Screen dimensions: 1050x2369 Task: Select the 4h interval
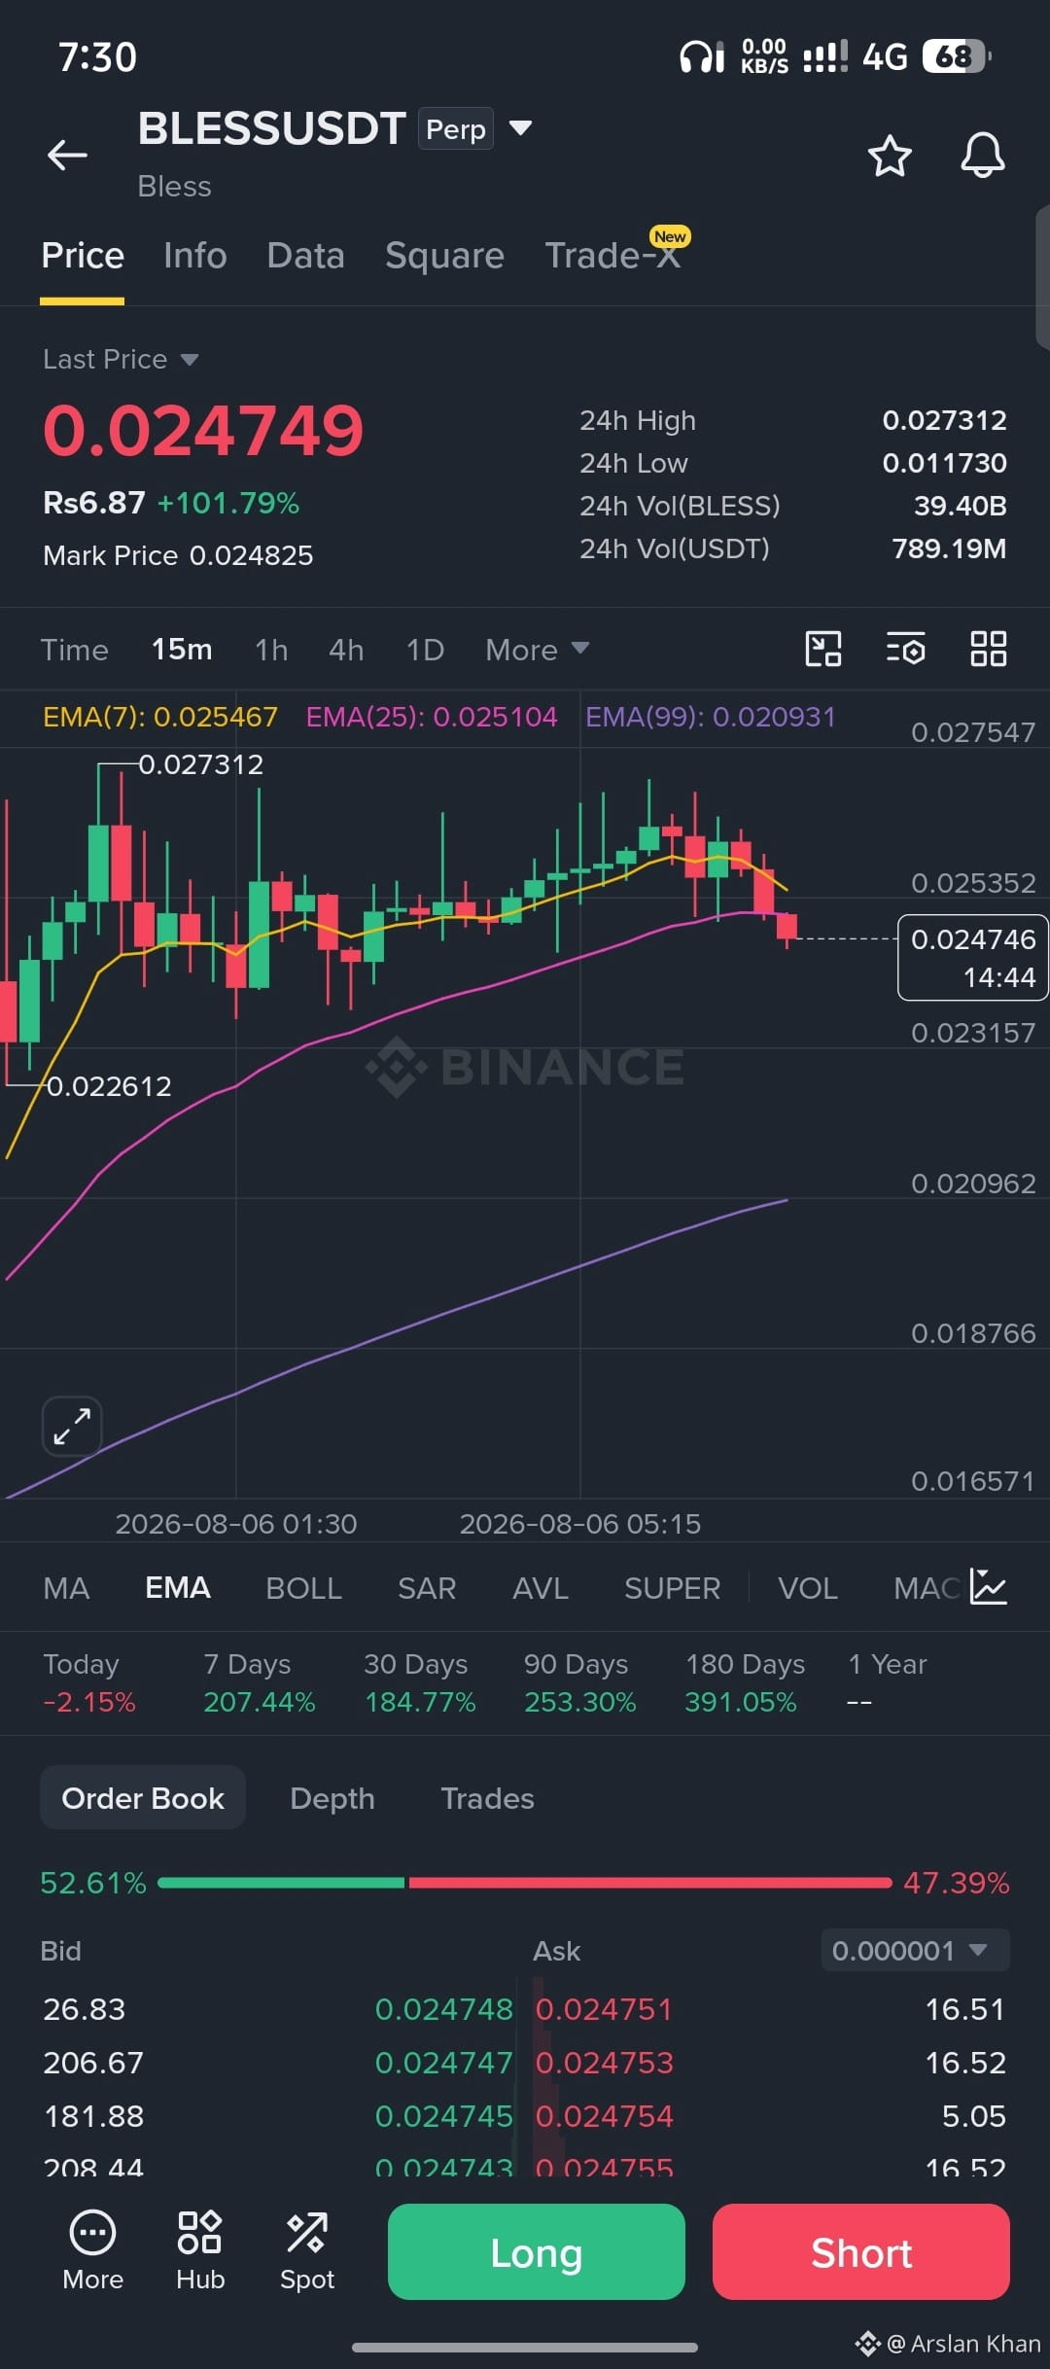[346, 650]
